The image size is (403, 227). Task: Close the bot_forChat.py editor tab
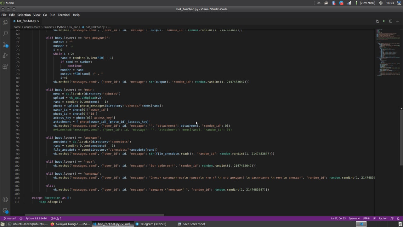pyautogui.click(x=38, y=21)
